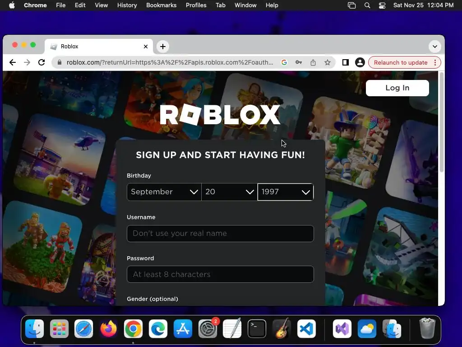Screen dimensions: 462x347
Task: Launch GarageBand from the dock
Action: click(x=282, y=329)
